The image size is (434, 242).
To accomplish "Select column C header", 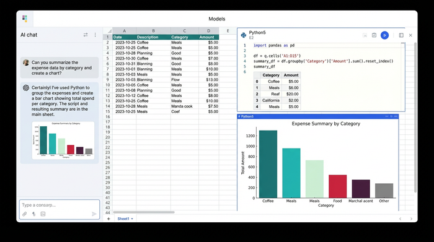I will point(184,31).
